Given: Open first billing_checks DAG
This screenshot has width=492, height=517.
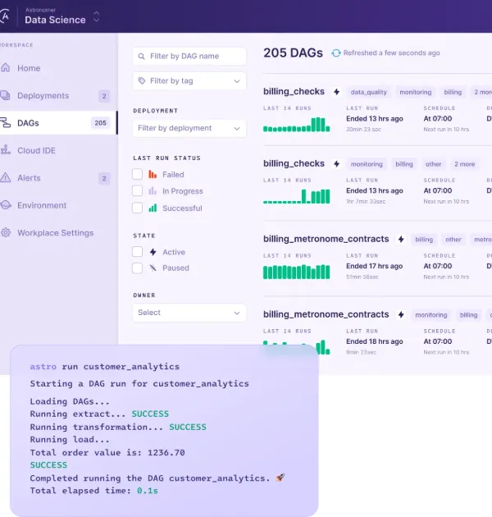Looking at the screenshot, I should (x=294, y=91).
